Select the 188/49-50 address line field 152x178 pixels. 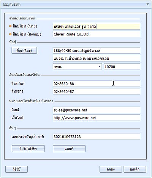click(97, 51)
